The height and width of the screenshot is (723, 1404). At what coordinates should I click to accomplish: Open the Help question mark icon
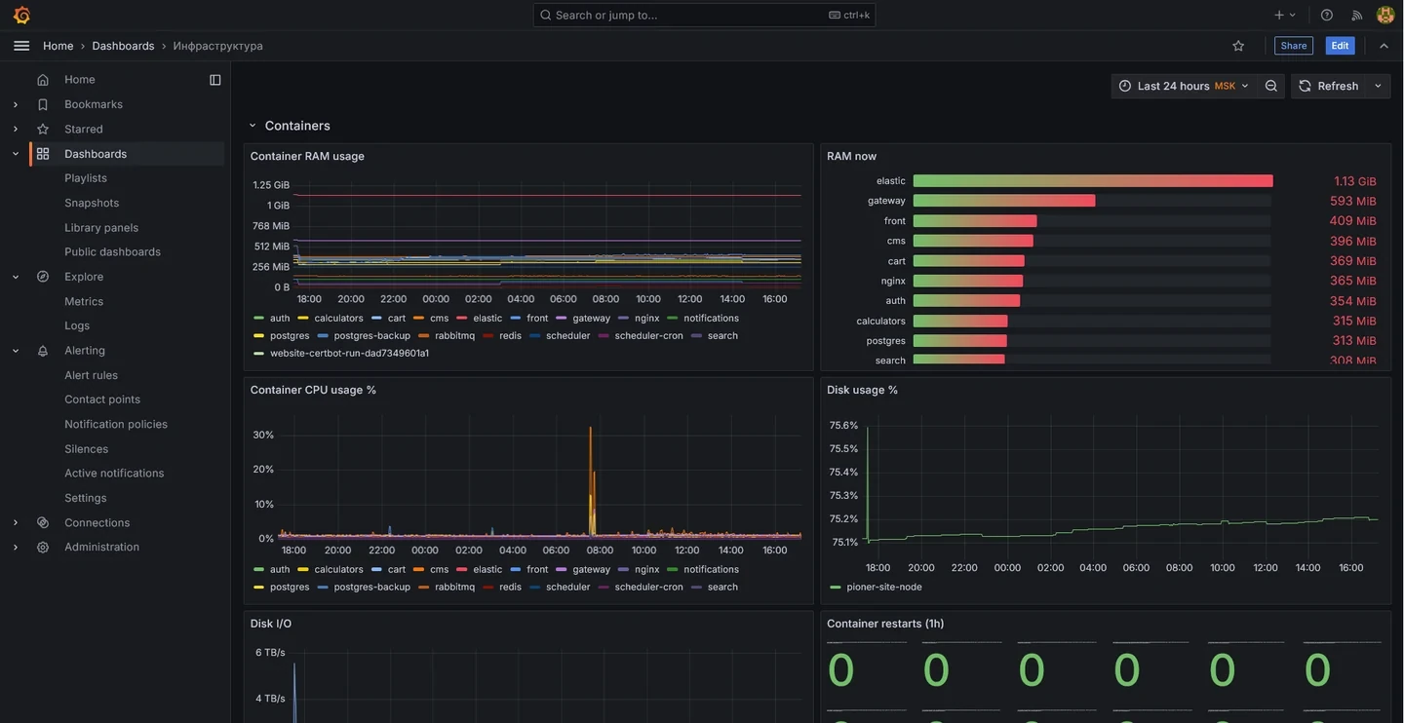coord(1327,15)
